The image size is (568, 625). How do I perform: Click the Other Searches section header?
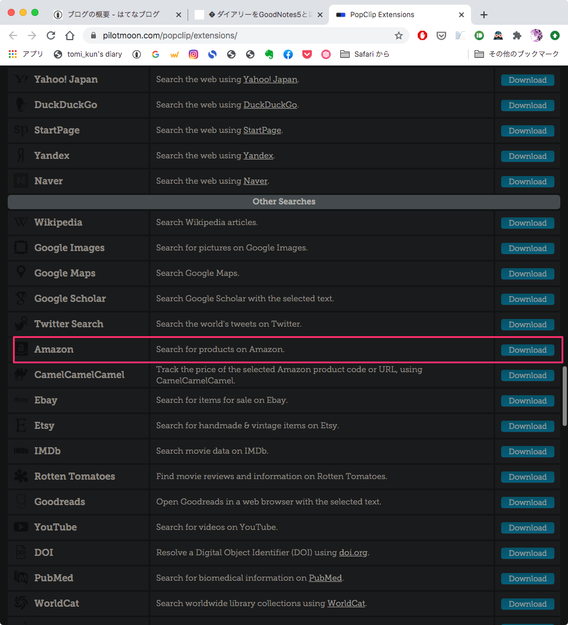tap(284, 201)
